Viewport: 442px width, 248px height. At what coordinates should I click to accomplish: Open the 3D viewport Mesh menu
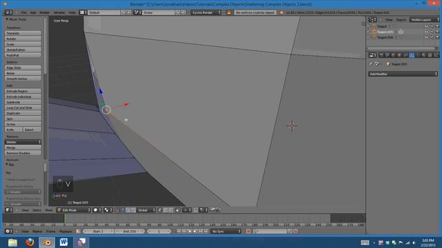pyautogui.click(x=49, y=210)
